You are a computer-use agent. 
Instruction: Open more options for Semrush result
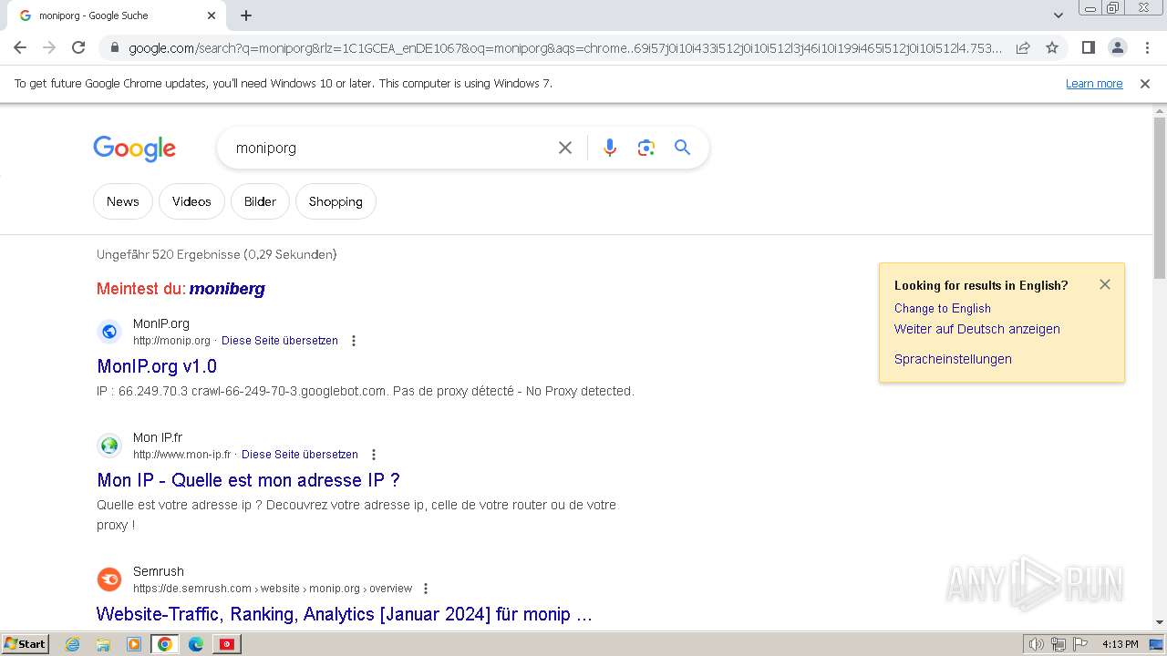(x=425, y=589)
